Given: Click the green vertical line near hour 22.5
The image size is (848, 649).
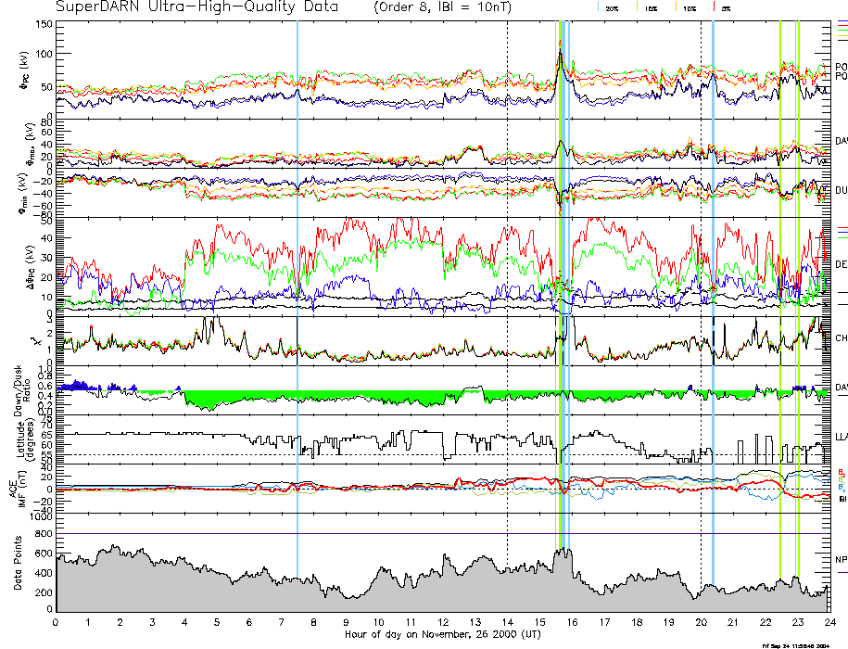Looking at the screenshot, I should (x=781, y=278).
